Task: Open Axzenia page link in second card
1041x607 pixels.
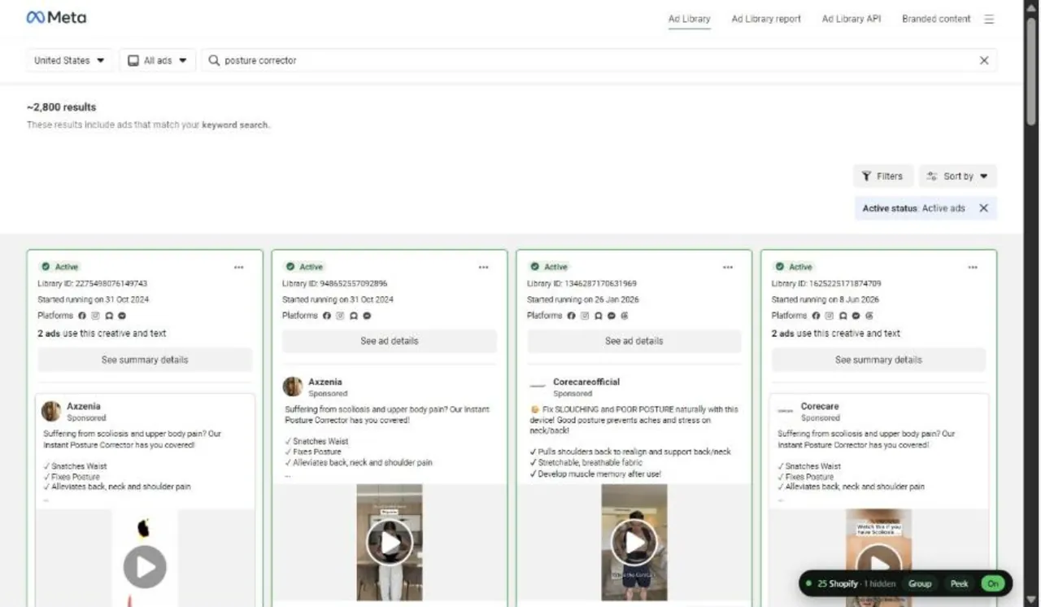Action: point(325,382)
